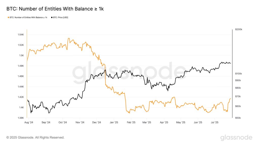Image resolution: width=259 pixels, height=145 pixels.
Task: Toggle the 'Number of Entities With Balance ≥ 1k' legend label
Action: (x=28, y=17)
